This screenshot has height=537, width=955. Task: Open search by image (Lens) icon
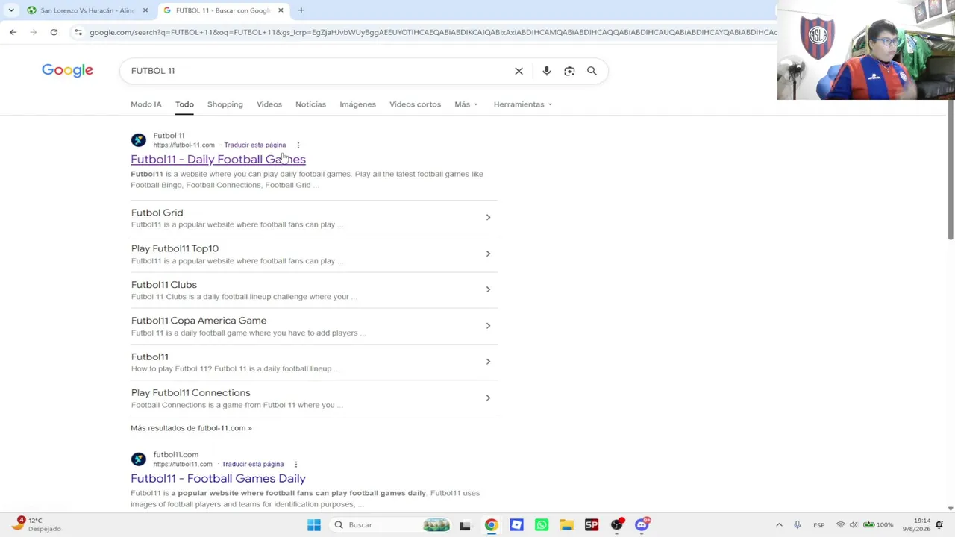coord(569,71)
